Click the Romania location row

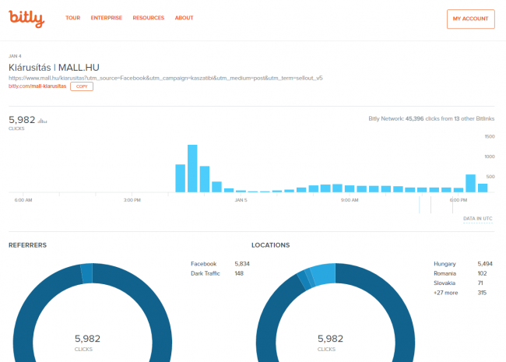[x=460, y=273]
